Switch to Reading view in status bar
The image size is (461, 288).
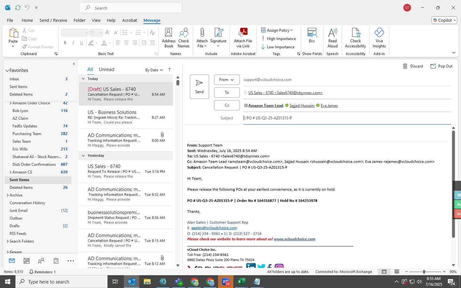pyautogui.click(x=397, y=272)
